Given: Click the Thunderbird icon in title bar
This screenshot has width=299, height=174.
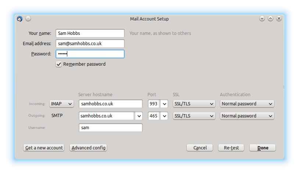Looking at the screenshot, I should (19, 19).
